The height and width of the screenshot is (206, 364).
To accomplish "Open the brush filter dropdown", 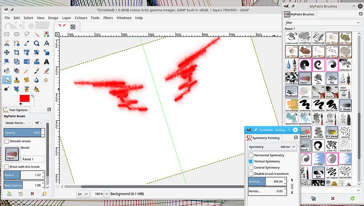I will [x=323, y=23].
